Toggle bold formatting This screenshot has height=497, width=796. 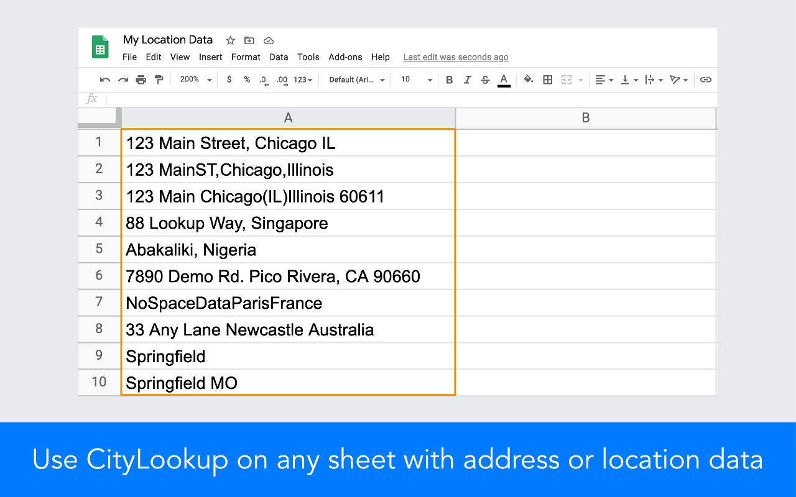tap(449, 80)
